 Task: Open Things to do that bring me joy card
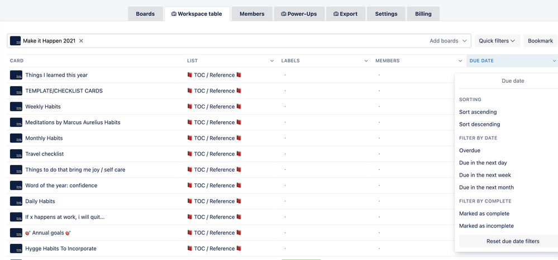(75, 169)
